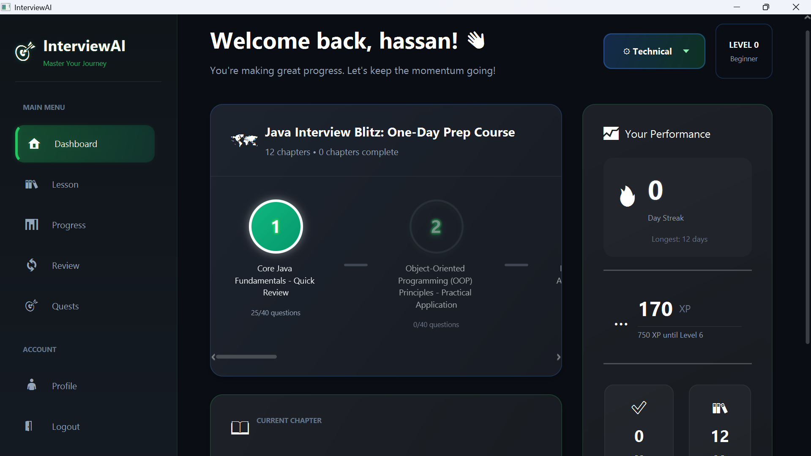Click chapter scroll right arrow
811x456 pixels.
tap(558, 357)
